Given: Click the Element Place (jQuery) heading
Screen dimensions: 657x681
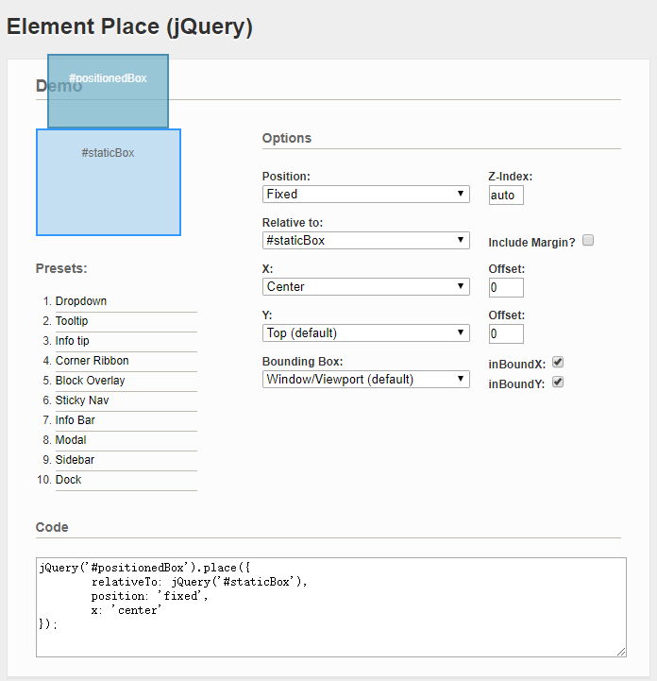Looking at the screenshot, I should pos(129,27).
